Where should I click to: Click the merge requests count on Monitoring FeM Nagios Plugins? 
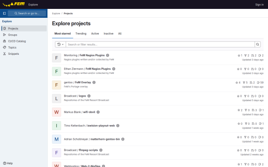(x=254, y=55)
